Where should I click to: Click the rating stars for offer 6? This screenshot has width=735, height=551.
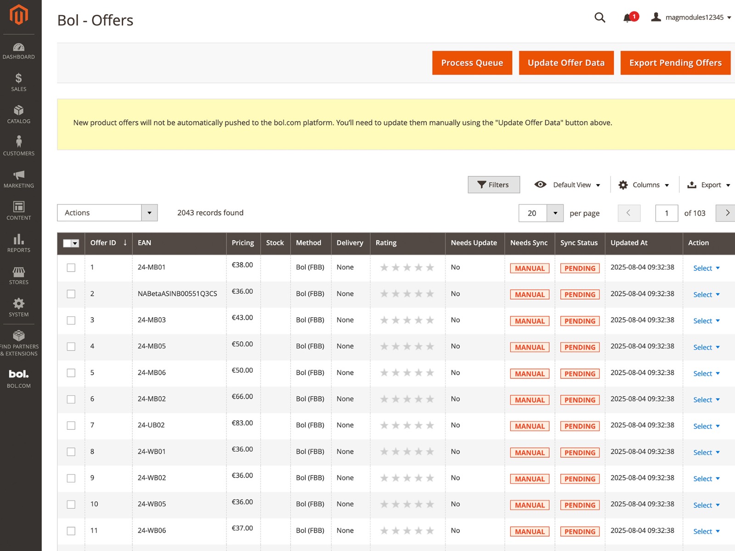coord(407,399)
